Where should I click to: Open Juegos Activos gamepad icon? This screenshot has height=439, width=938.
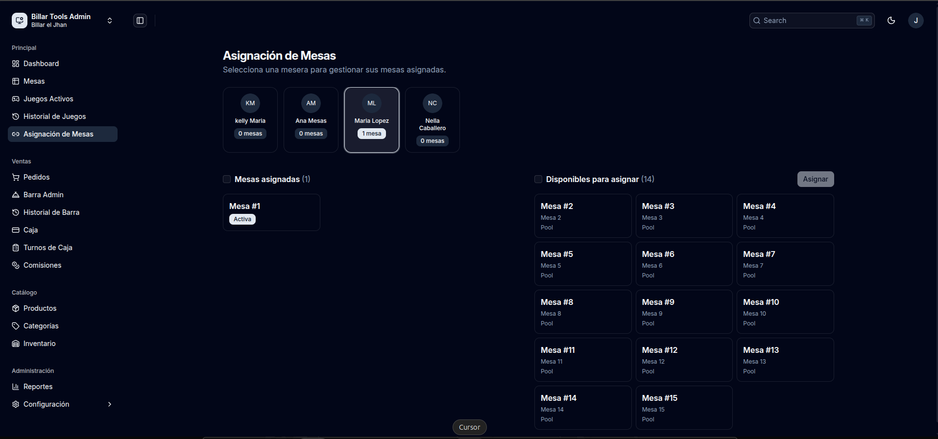16,99
